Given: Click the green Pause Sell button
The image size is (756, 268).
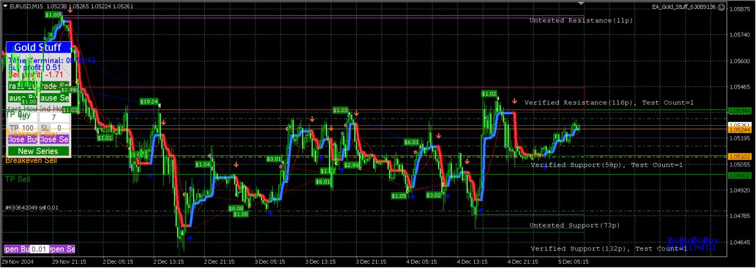Looking at the screenshot, I should tap(55, 97).
